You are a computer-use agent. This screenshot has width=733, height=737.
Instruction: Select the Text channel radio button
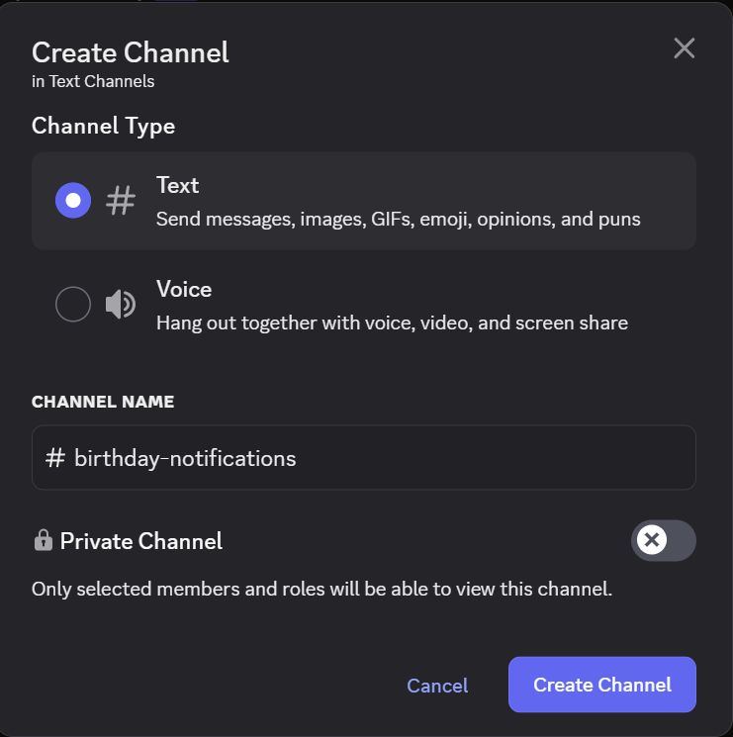point(73,200)
